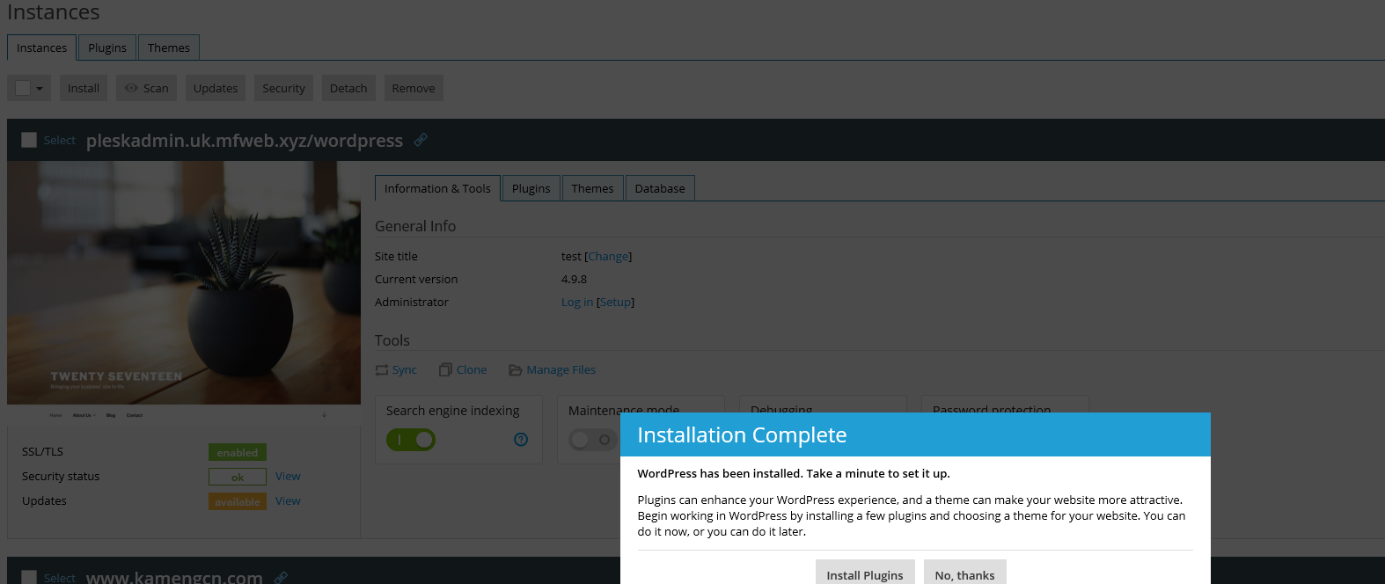The height and width of the screenshot is (584, 1385).
Task: Click the Clone tool icon
Action: pos(445,369)
